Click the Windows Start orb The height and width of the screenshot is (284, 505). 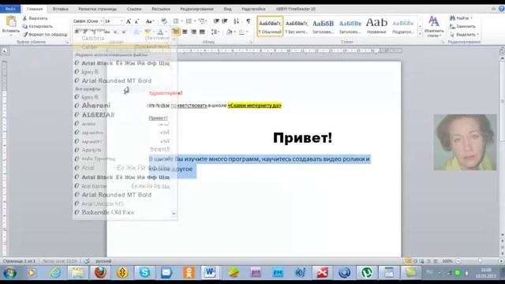point(9,273)
